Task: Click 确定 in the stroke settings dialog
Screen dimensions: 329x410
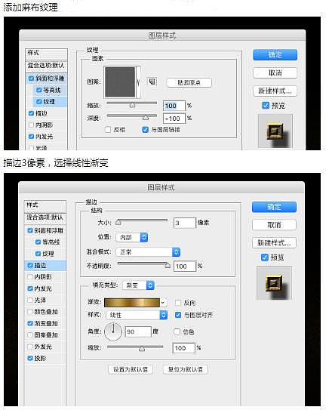Action: click(x=274, y=207)
